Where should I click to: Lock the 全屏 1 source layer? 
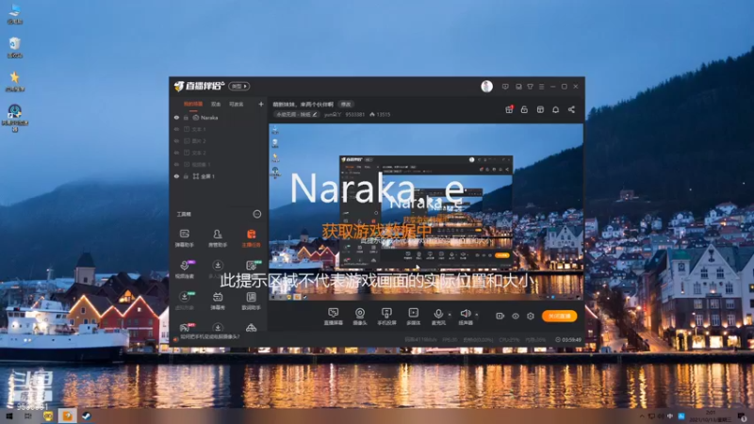[186, 176]
